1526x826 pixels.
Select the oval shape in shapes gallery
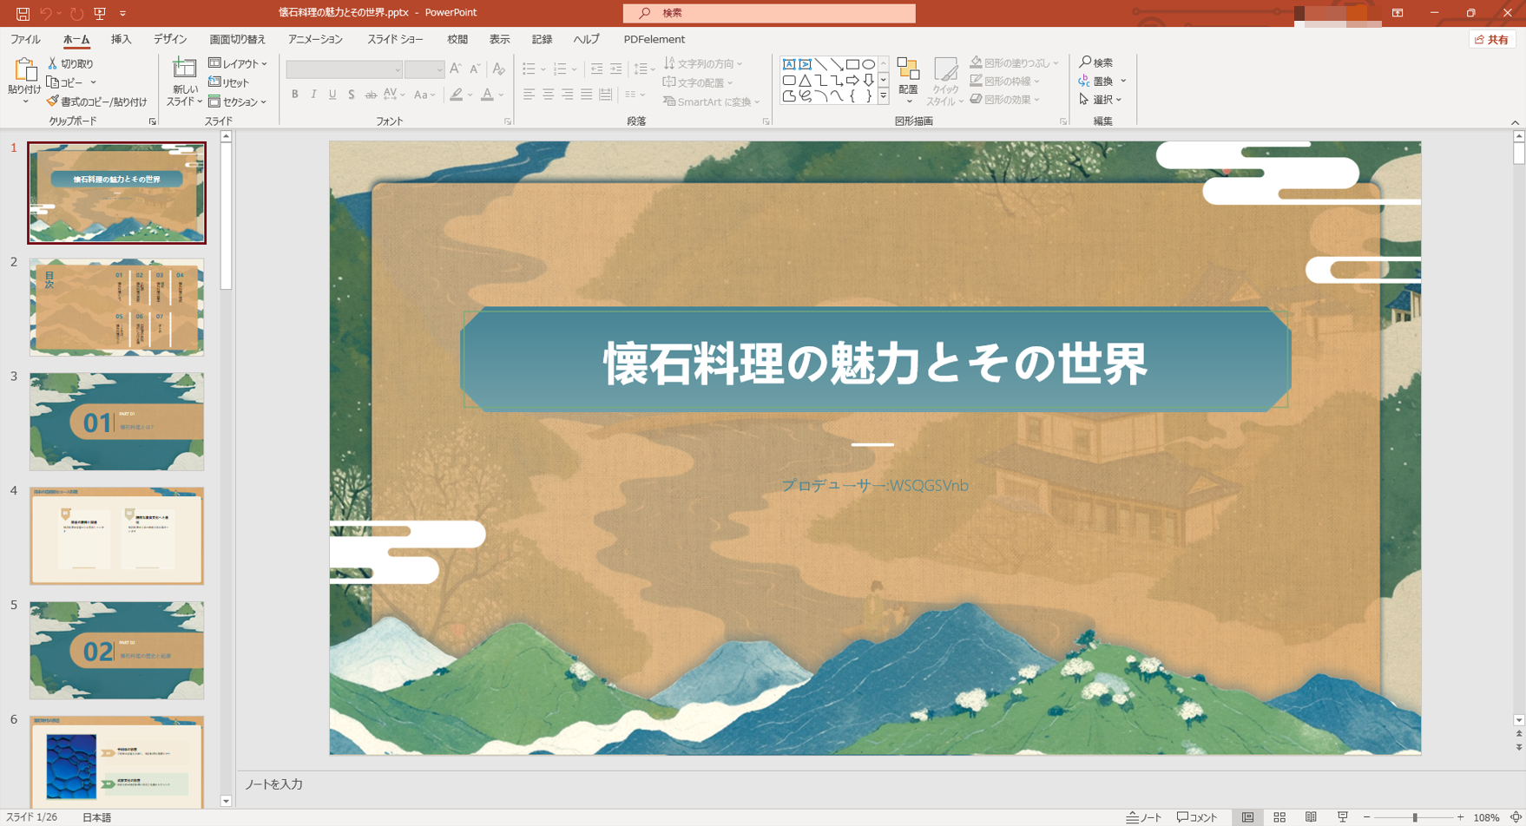coord(868,64)
